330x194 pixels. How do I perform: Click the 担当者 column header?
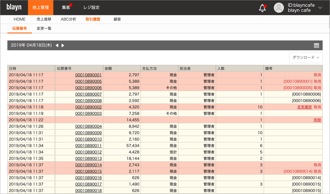click(197, 68)
